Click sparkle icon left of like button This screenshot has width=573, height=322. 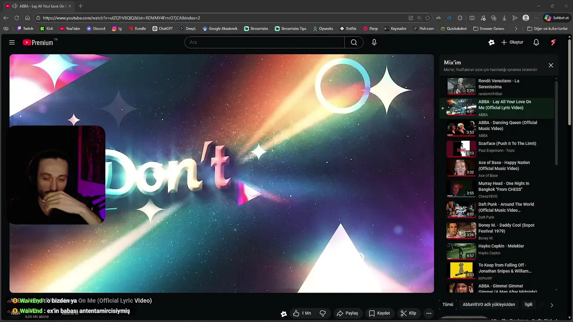[283, 314]
